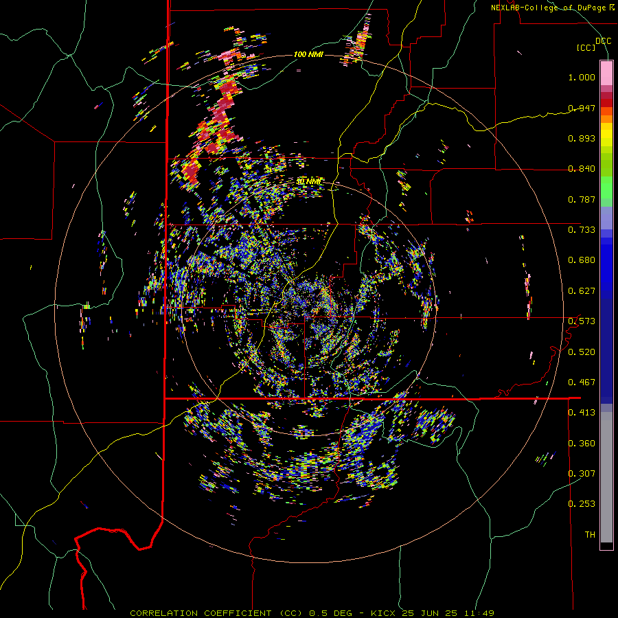Select the 1.000 scale value

click(x=582, y=77)
